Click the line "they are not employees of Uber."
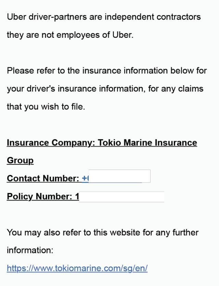The width and height of the screenshot is (219, 286). pos(70,35)
